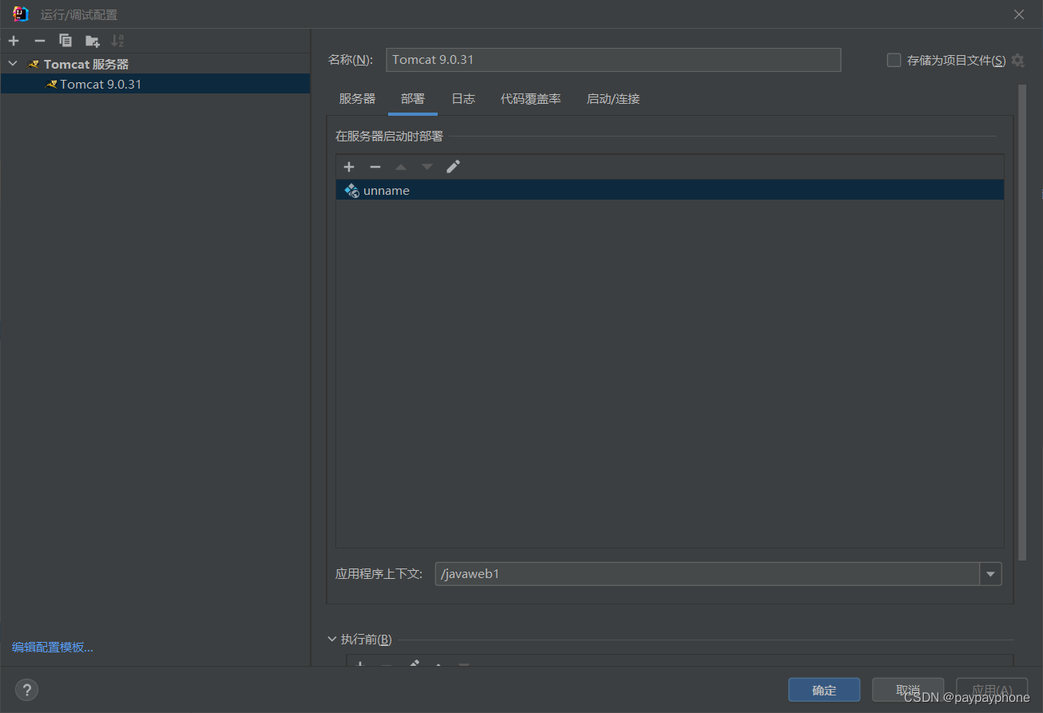Screen dimensions: 1043x713
Task: Click the remove configuration minus icon
Action: [39, 40]
